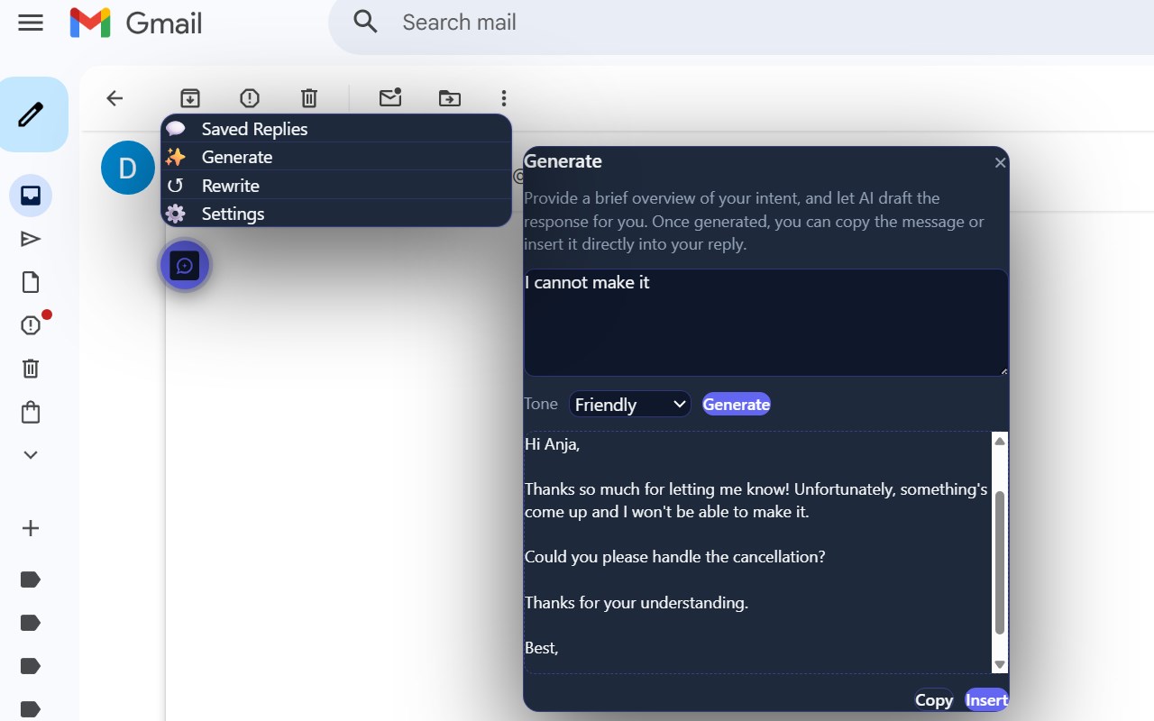
Task: Open the Gmail main menu hamburger
Action: 31,23
